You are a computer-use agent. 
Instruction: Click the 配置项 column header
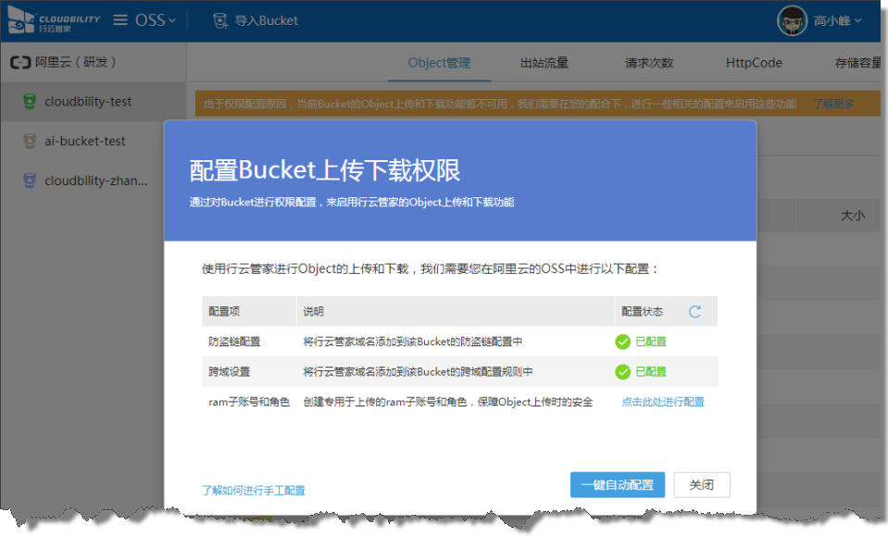tap(224, 311)
